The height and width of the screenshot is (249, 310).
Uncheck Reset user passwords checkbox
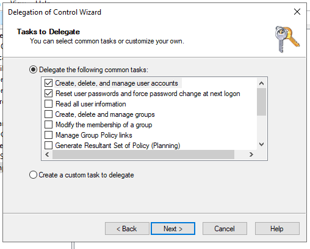[49, 94]
